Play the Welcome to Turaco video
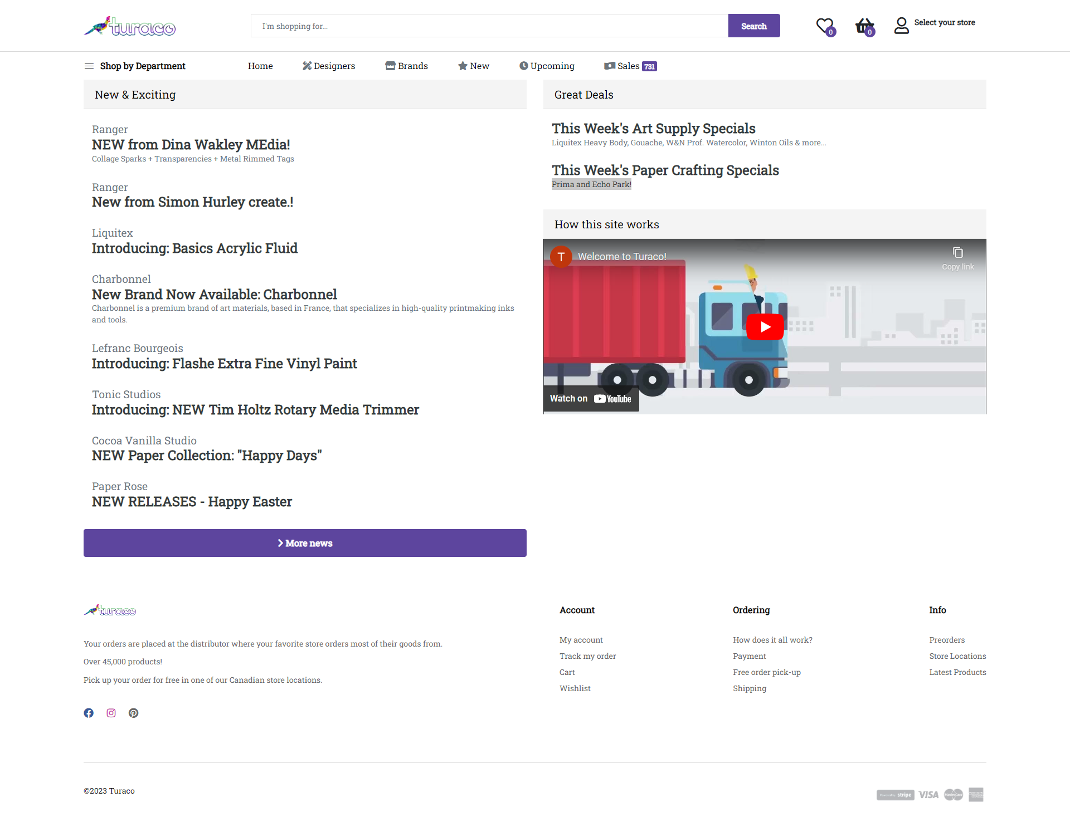 [765, 327]
